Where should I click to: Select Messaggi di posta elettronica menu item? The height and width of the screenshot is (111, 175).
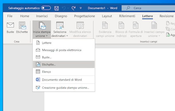point(64,50)
